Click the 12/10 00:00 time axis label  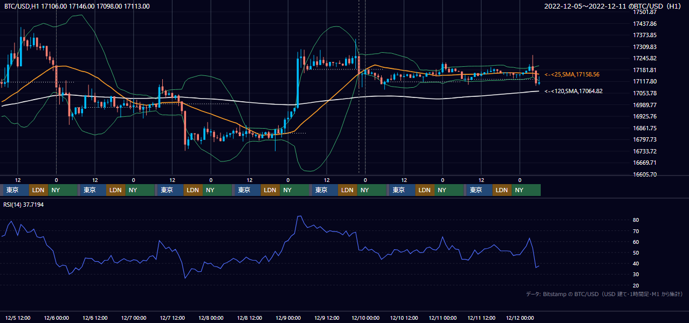[366, 318]
